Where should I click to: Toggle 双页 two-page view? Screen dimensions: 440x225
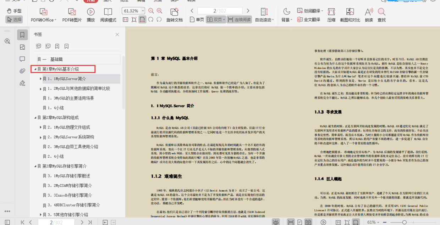point(216,19)
